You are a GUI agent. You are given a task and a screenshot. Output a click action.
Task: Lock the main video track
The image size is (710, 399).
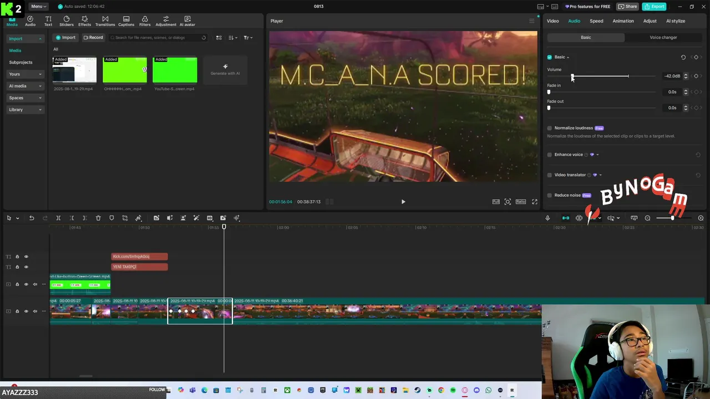click(x=17, y=311)
